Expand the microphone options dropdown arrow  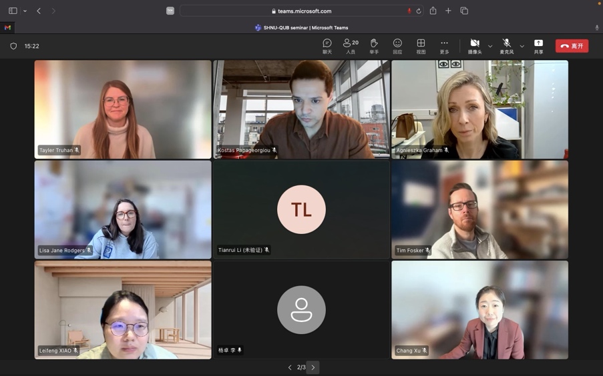click(522, 47)
